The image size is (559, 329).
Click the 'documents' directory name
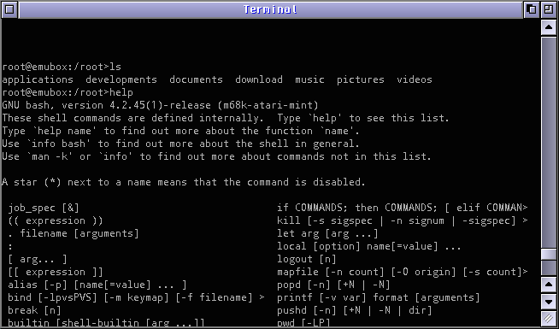coord(196,79)
